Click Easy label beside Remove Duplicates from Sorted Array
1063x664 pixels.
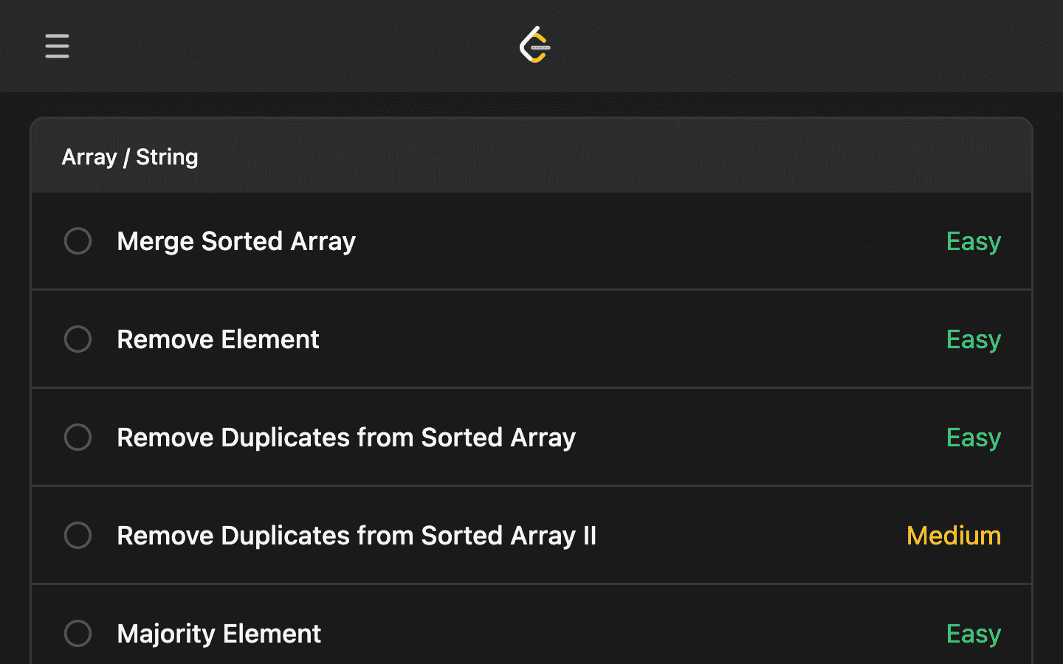click(x=974, y=438)
